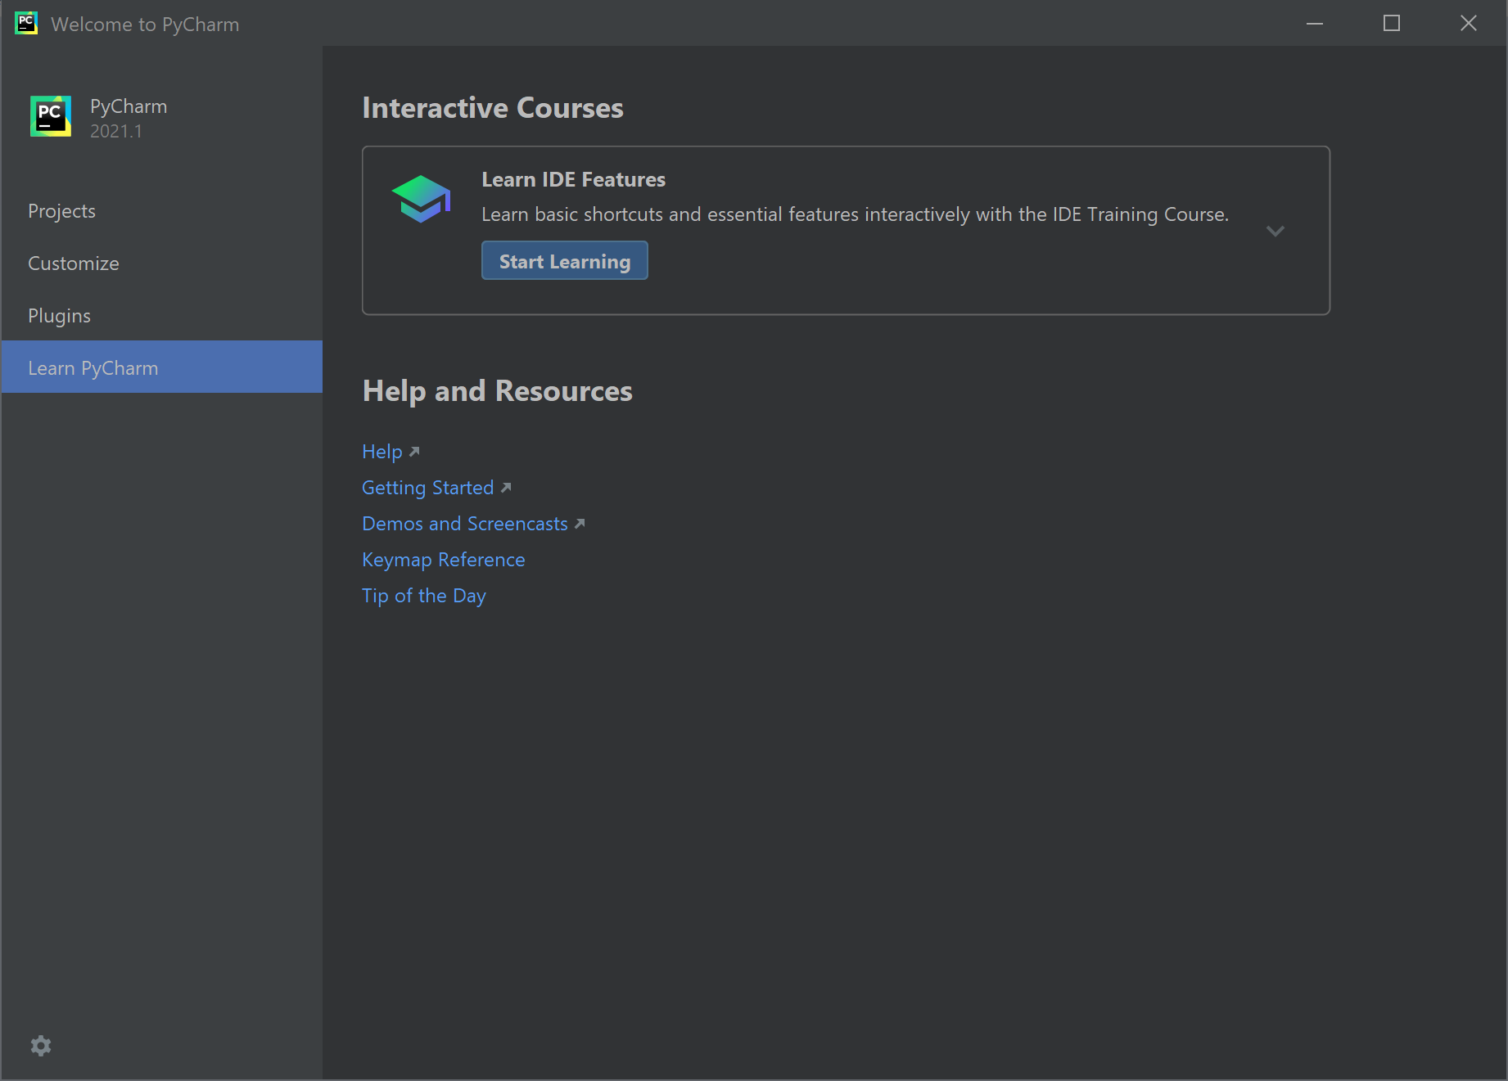Maximize the Welcome to PyCharm window

(x=1392, y=23)
